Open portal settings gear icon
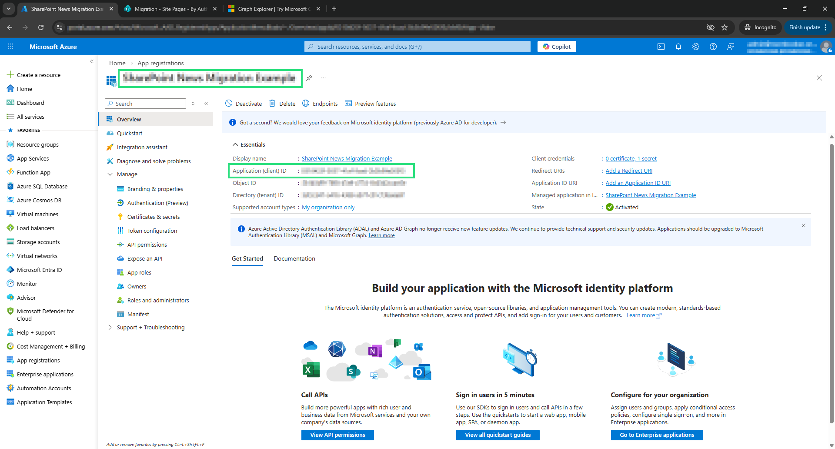 696,47
